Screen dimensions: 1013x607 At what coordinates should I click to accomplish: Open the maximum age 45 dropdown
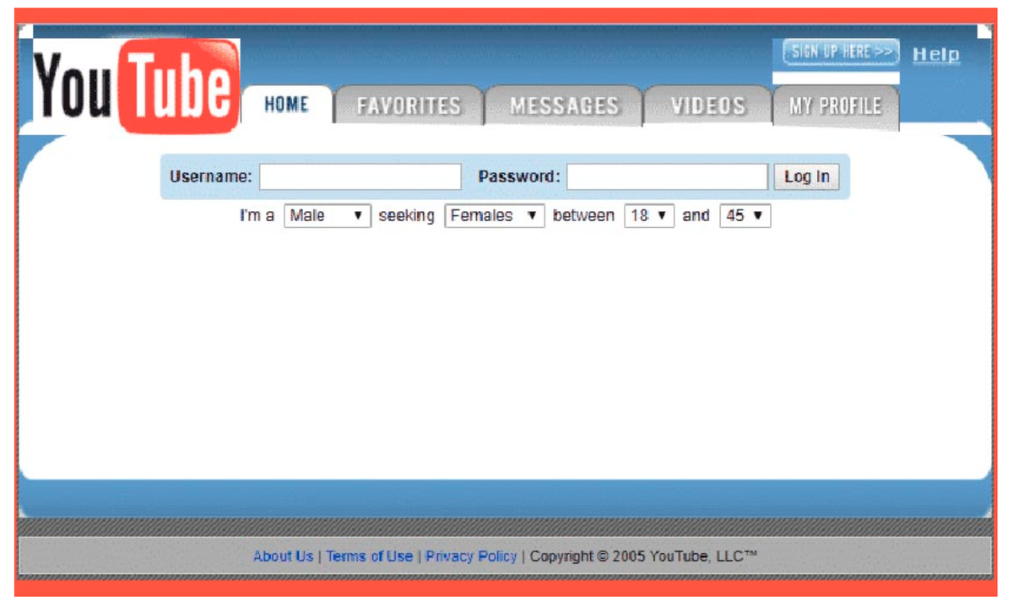(745, 215)
